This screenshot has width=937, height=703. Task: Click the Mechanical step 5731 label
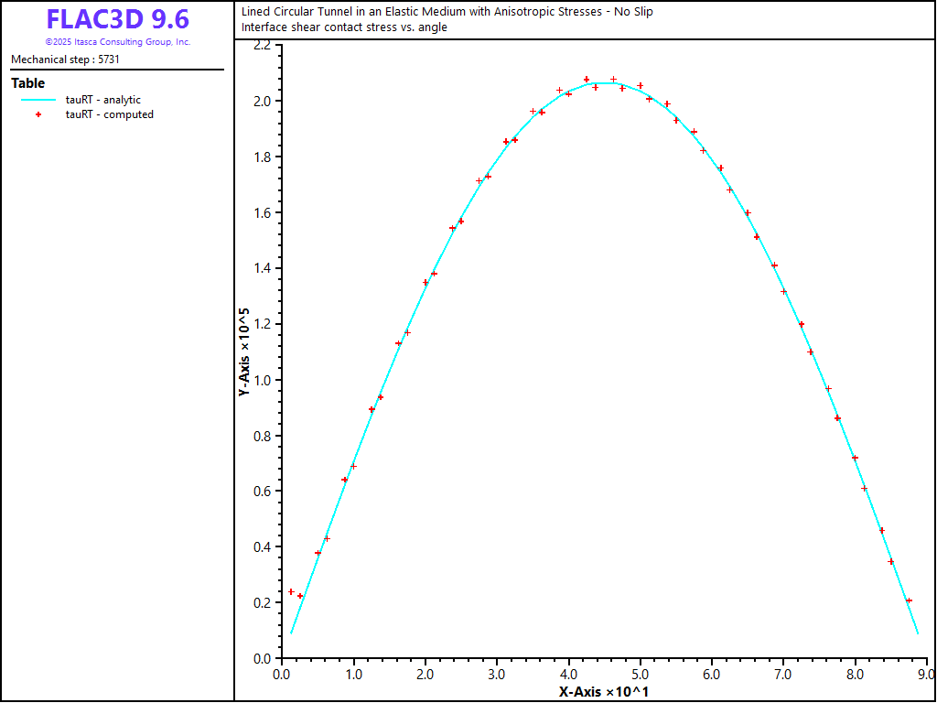point(65,59)
